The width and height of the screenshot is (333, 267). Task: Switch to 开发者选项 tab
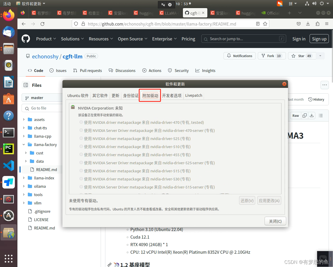[x=172, y=95]
